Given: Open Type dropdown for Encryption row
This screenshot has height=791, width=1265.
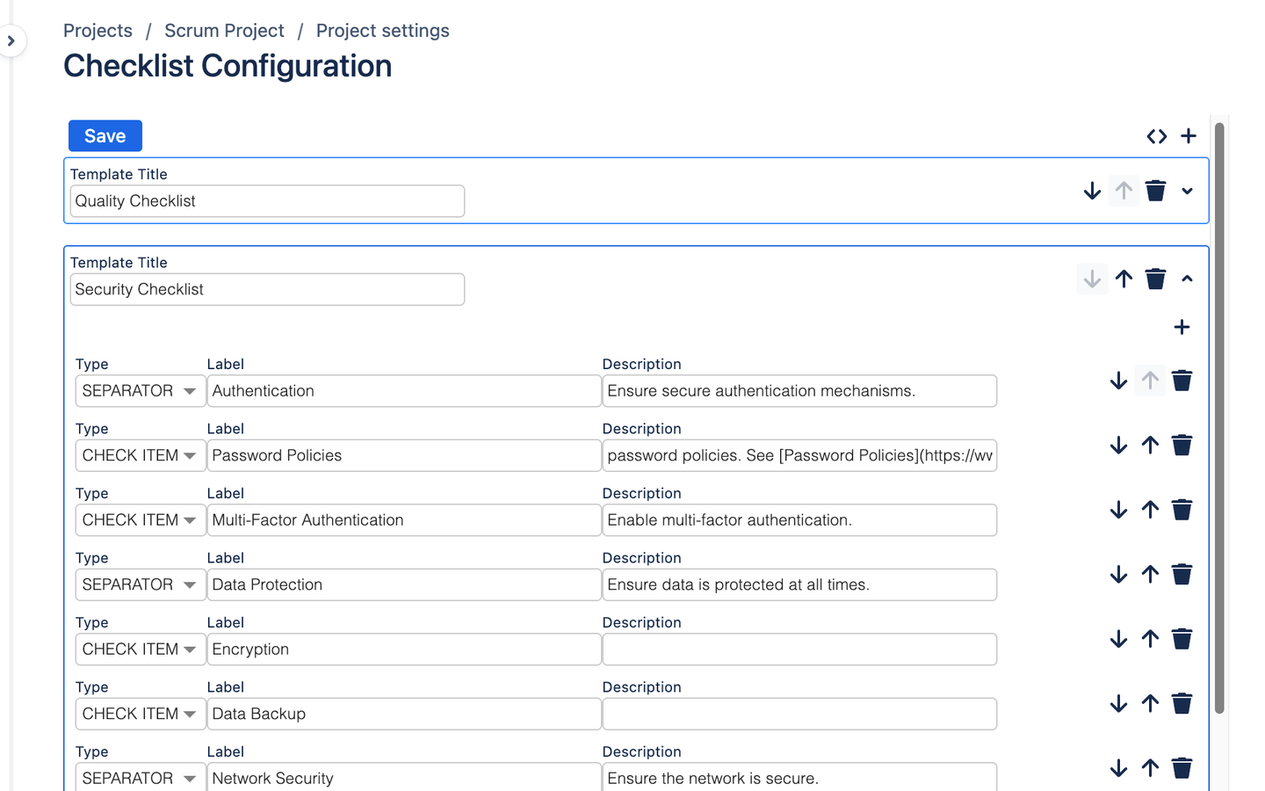Looking at the screenshot, I should coord(141,649).
